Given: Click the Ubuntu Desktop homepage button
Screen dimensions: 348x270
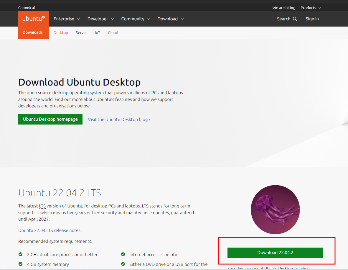Looking at the screenshot, I should 50,119.
